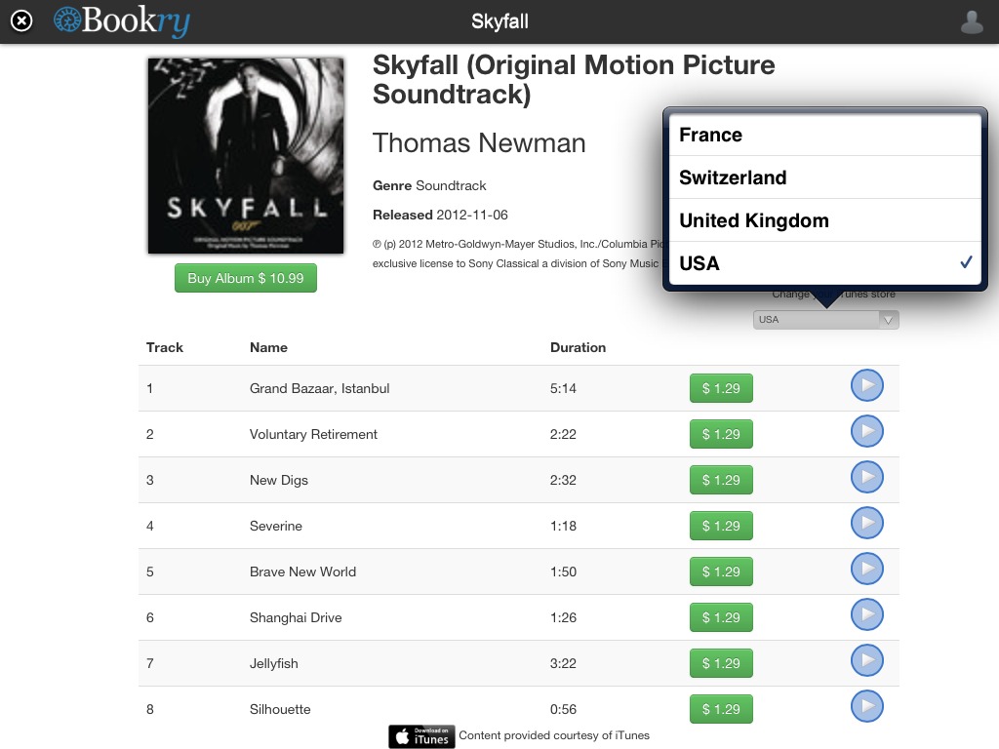Click the track name Jellyfish
Screen dimensions: 999x749
[x=273, y=663]
